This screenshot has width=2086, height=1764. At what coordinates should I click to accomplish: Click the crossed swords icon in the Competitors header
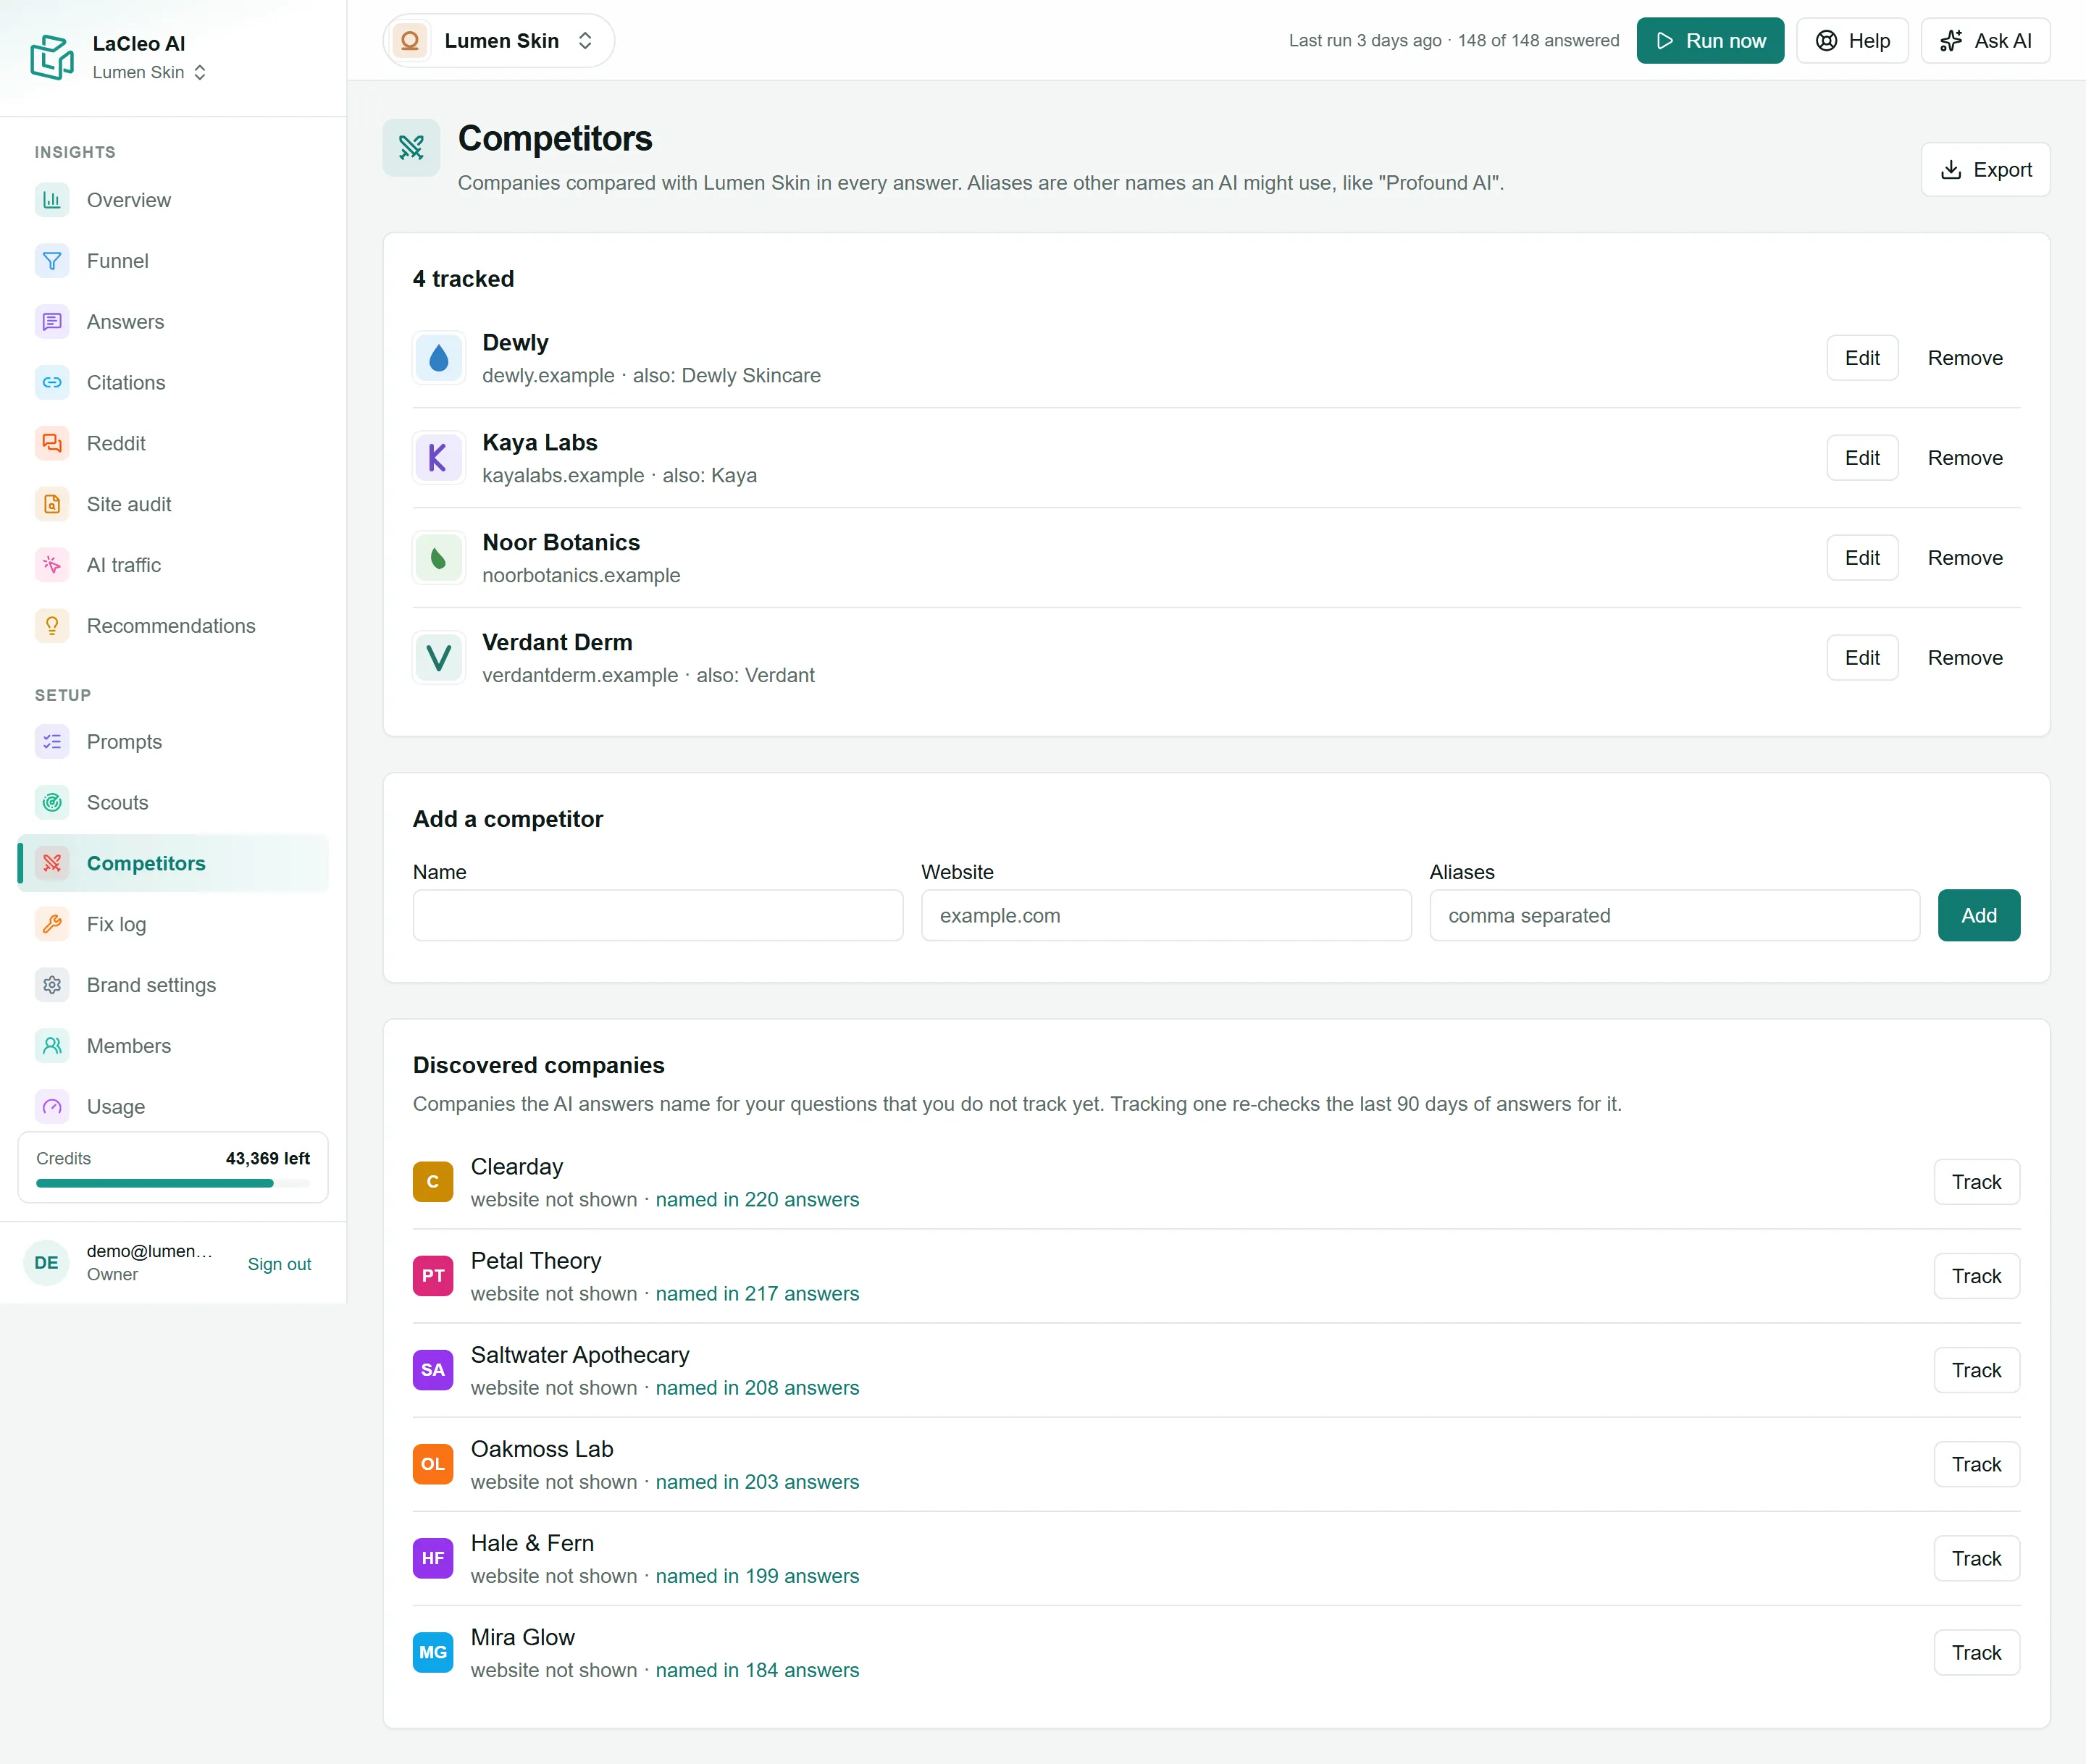pos(411,148)
